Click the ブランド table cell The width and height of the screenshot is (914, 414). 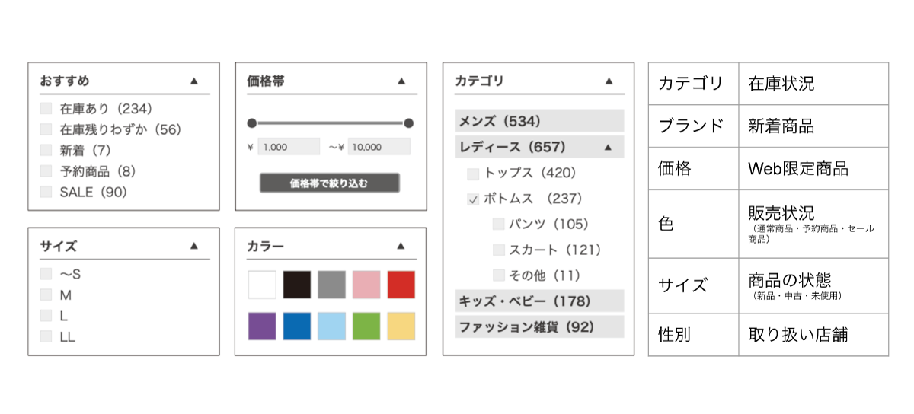pyautogui.click(x=693, y=126)
